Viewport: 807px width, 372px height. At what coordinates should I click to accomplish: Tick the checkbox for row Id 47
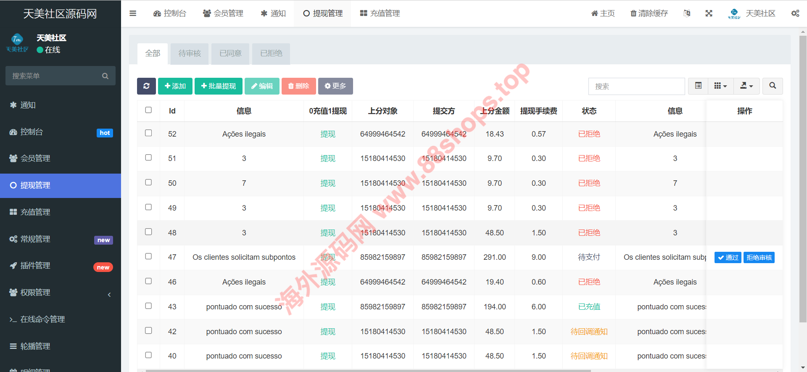click(x=148, y=256)
